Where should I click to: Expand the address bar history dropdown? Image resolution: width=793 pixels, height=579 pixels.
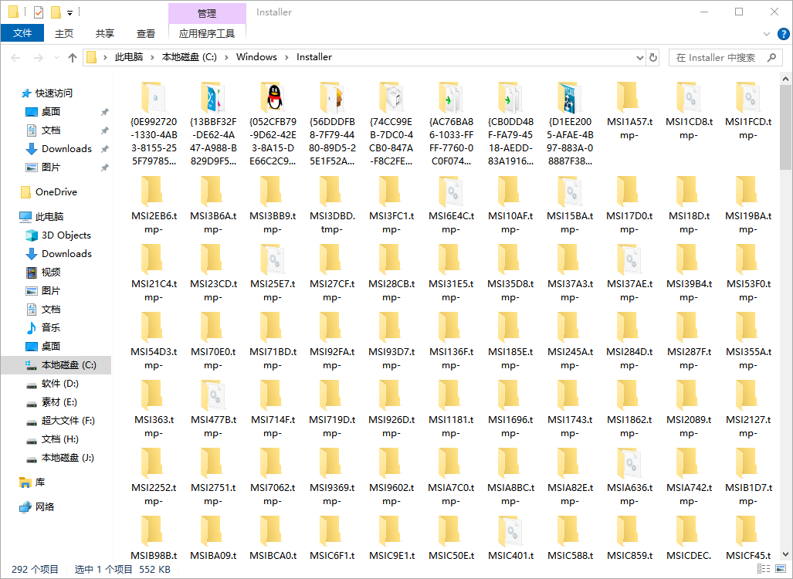pyautogui.click(x=639, y=58)
